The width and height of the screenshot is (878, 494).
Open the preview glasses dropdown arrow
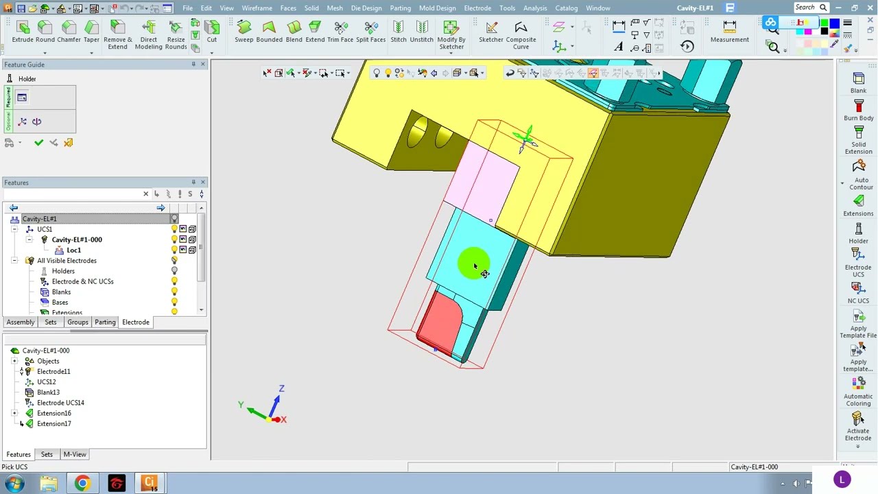pyautogui.click(x=19, y=143)
